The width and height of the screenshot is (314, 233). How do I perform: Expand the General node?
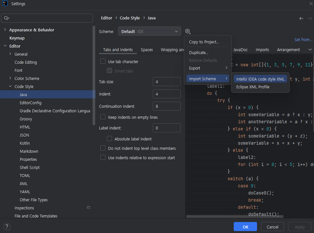10,54
